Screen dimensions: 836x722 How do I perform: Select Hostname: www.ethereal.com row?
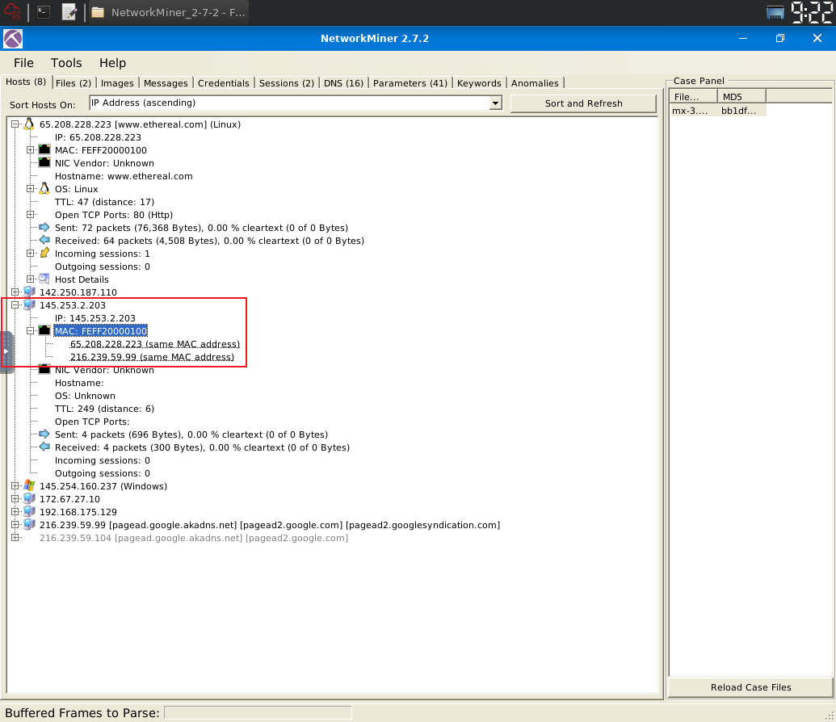point(124,176)
